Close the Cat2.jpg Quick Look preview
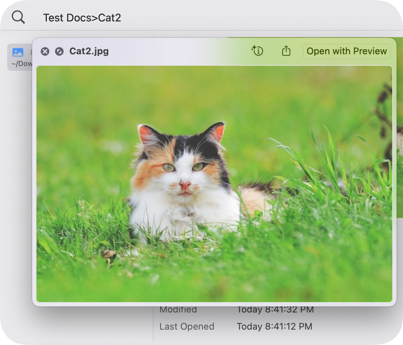This screenshot has height=345, width=403. click(x=45, y=51)
